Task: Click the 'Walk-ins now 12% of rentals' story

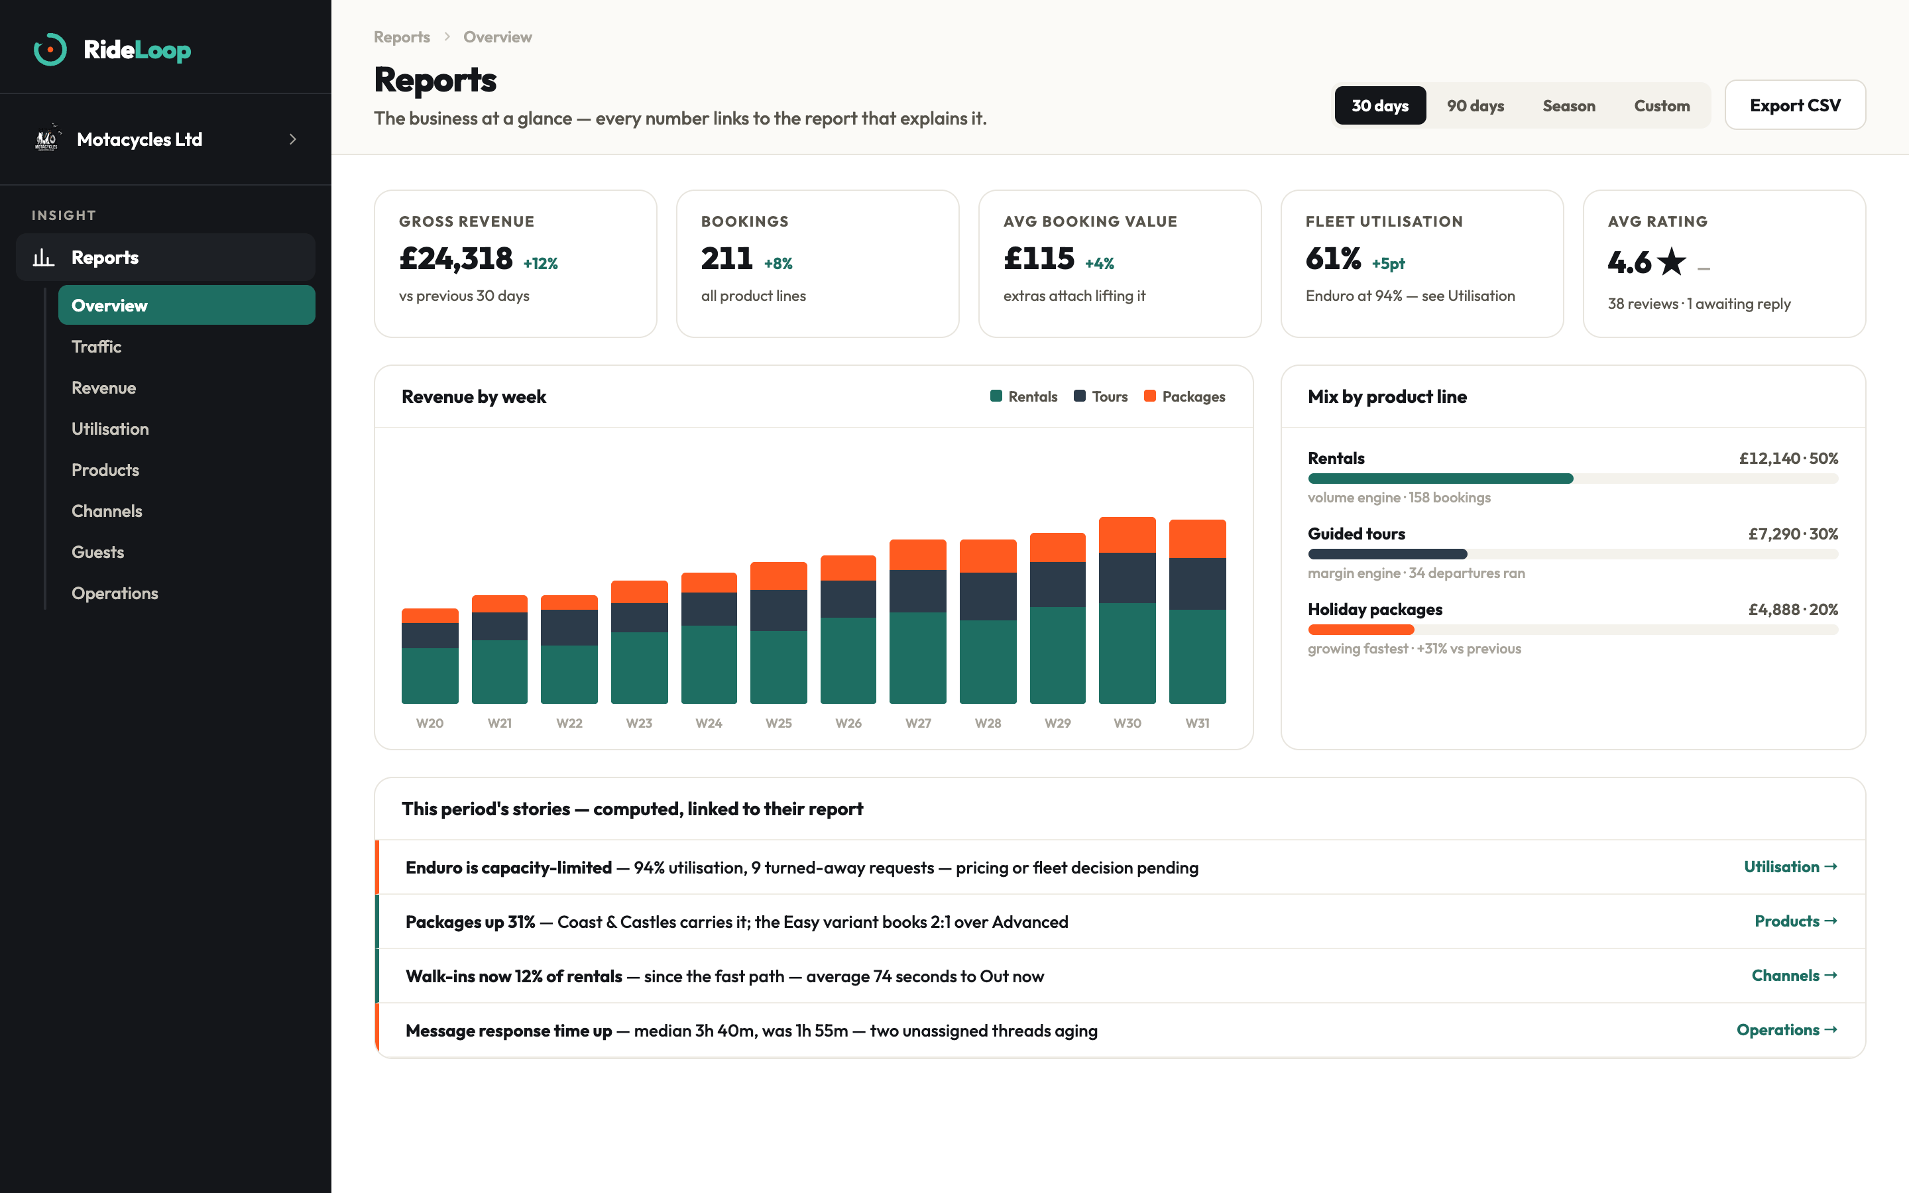Action: coord(1120,976)
